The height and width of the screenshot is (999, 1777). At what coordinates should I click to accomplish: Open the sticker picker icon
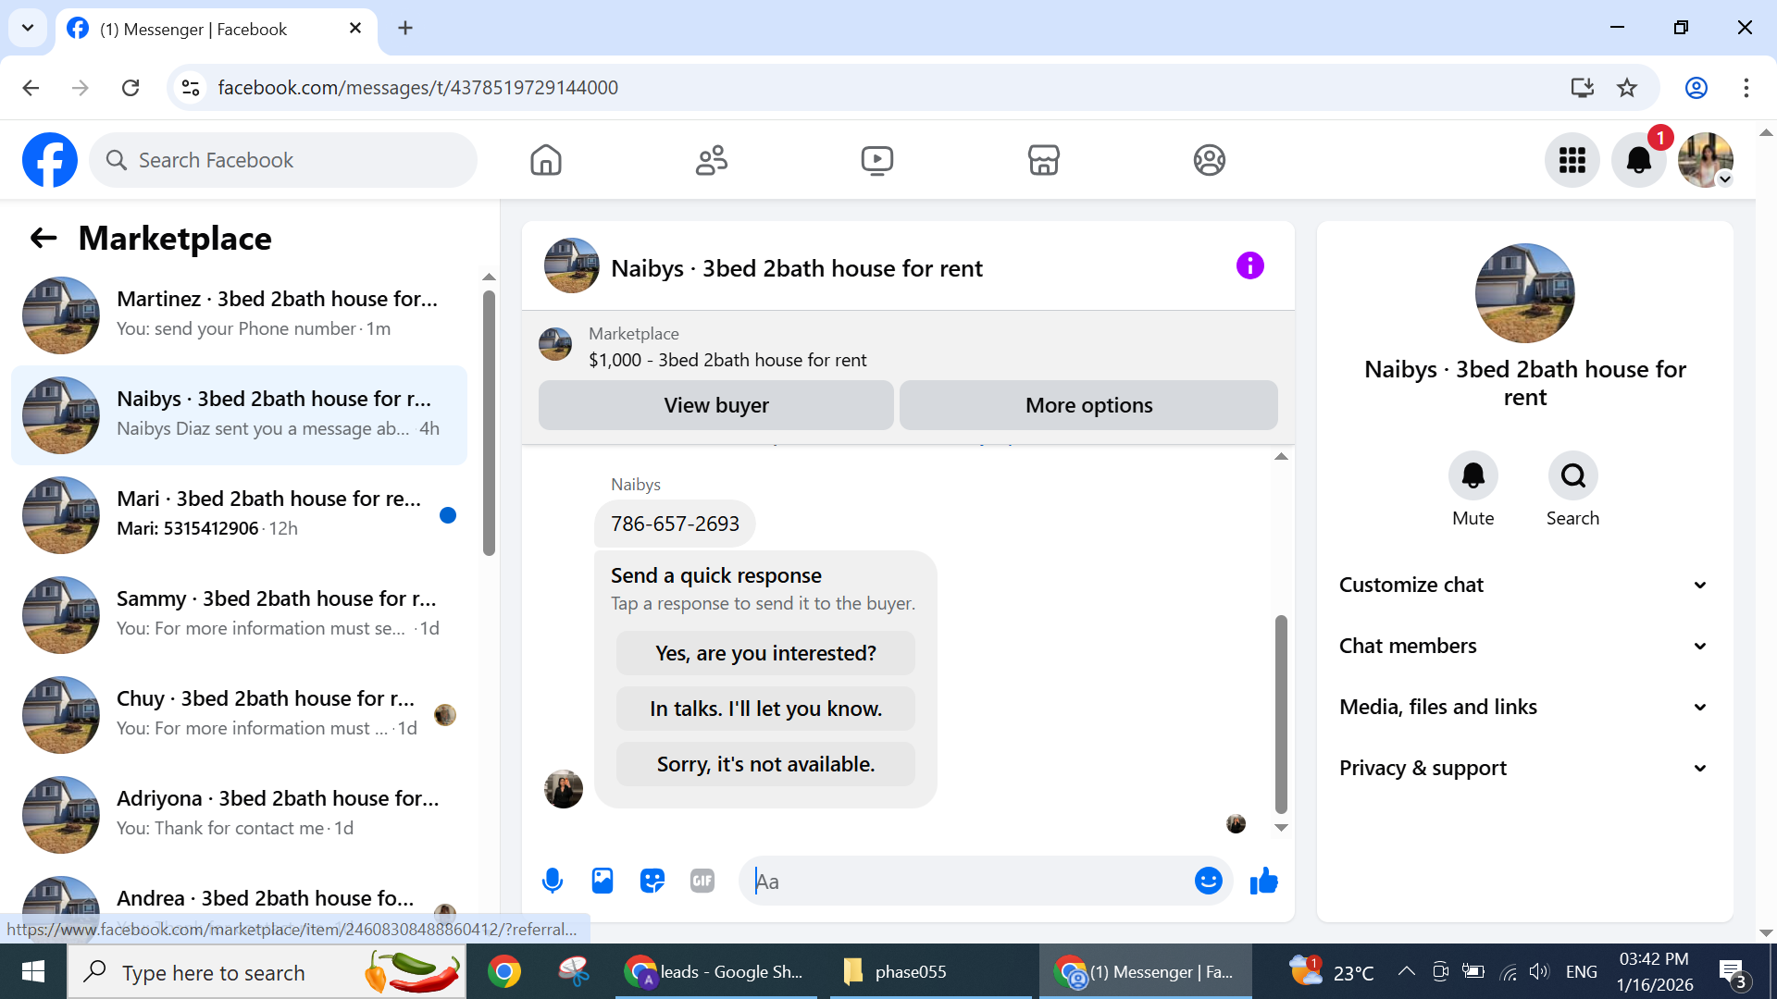point(652,881)
